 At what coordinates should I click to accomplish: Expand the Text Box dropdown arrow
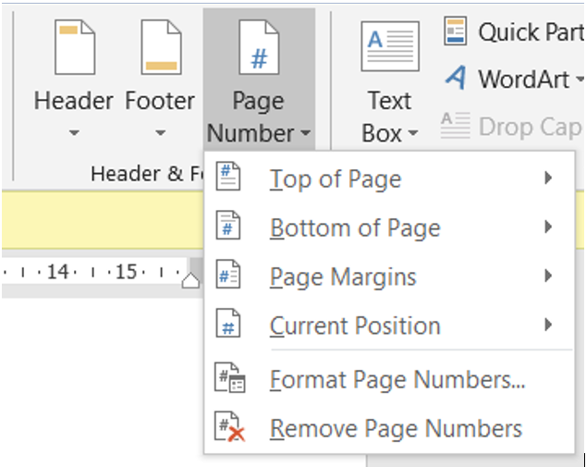click(413, 134)
